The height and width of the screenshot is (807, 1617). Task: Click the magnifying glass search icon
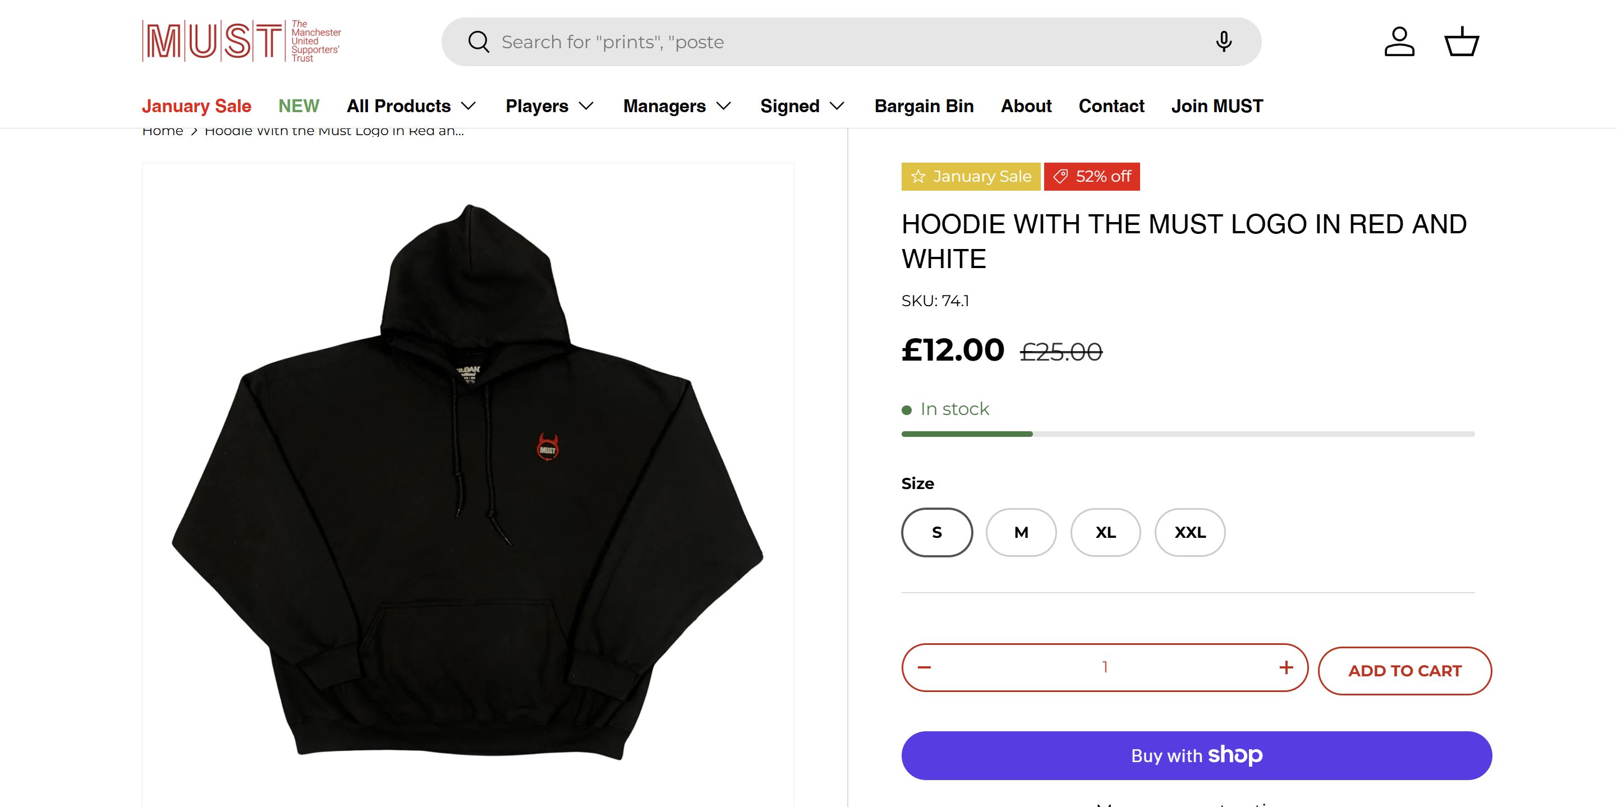pos(479,42)
